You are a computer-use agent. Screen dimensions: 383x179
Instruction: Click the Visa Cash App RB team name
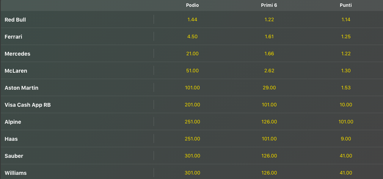point(27,105)
